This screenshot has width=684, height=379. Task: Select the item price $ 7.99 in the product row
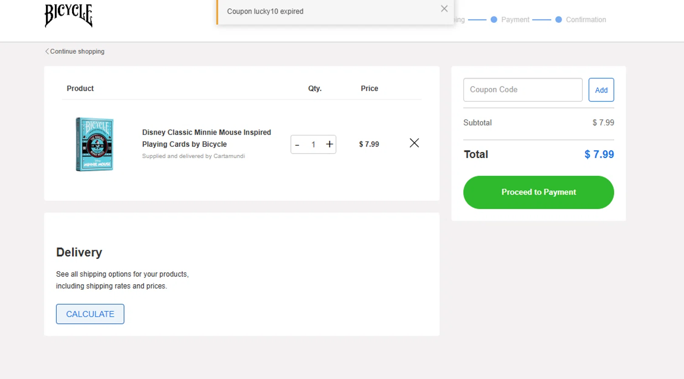(x=369, y=144)
